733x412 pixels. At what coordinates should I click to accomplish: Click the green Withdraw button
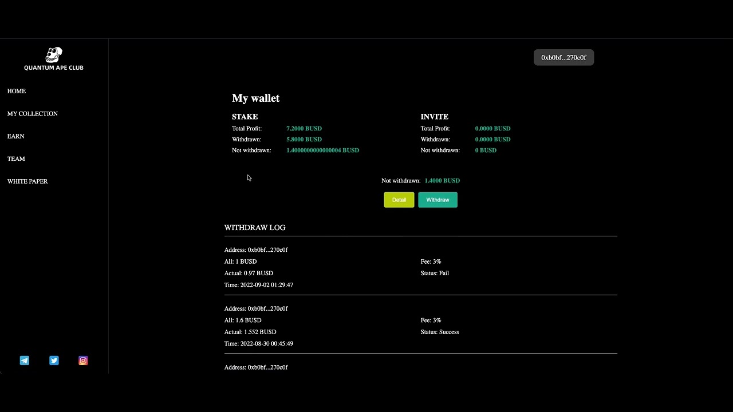tap(438, 200)
